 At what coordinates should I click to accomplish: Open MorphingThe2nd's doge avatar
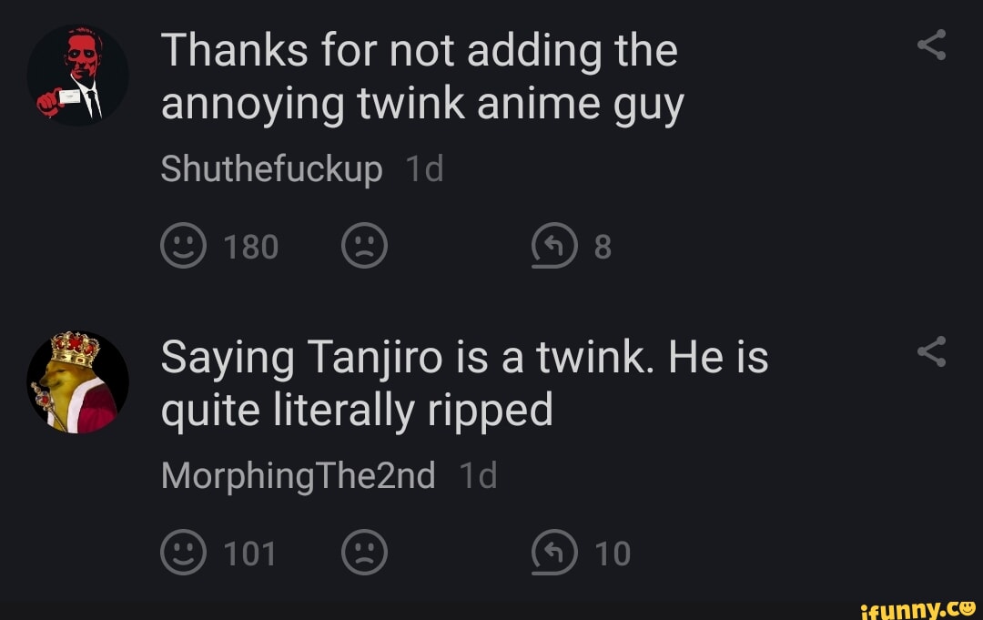pos(77,382)
